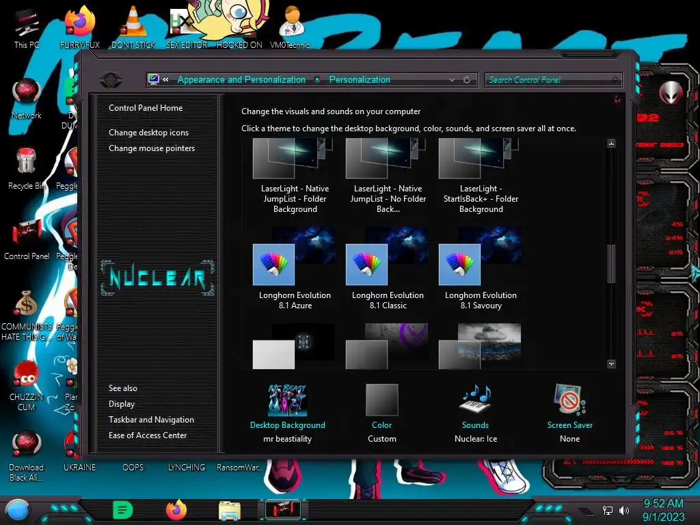Select the storm cloud theme thumbnail
The image size is (700, 525).
[x=480, y=347]
